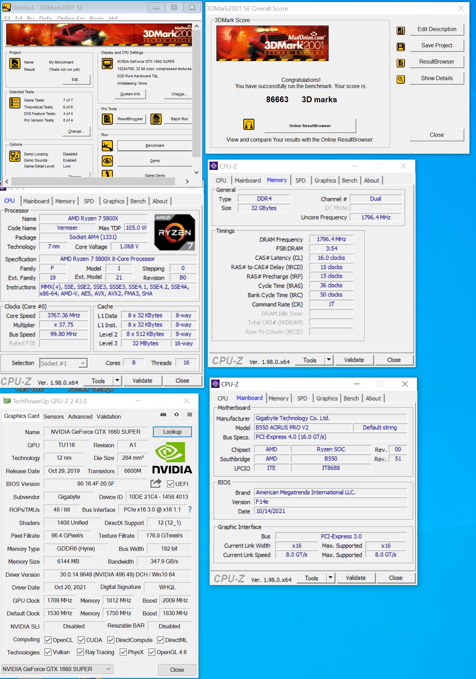This screenshot has width=476, height=679.
Task: Click the Save Project floppy disk icon
Action: (x=400, y=47)
